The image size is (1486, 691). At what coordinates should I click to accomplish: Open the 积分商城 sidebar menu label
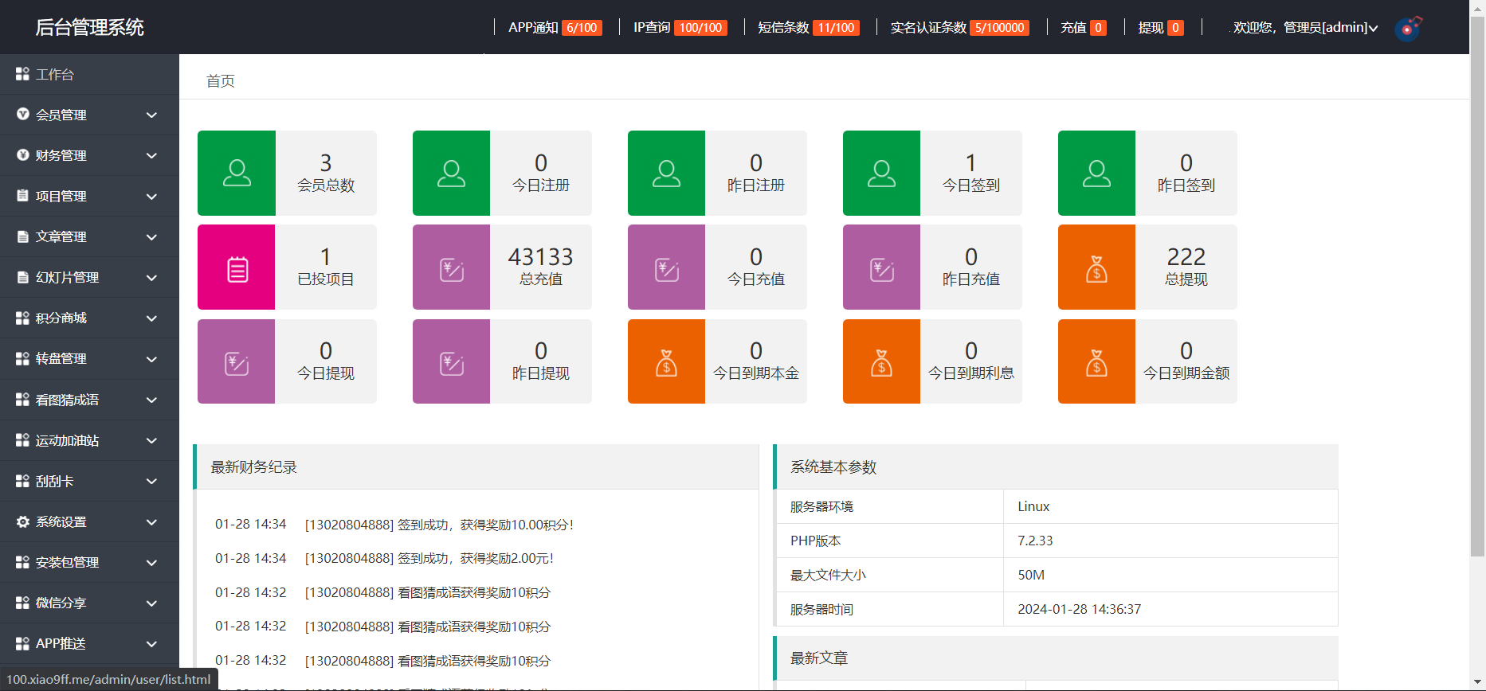click(61, 318)
